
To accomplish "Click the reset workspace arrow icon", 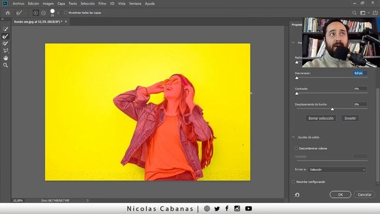I will pos(297,194).
